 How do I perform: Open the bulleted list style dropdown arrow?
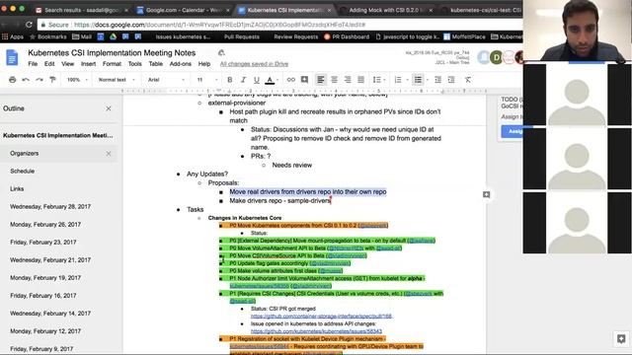pos(428,80)
